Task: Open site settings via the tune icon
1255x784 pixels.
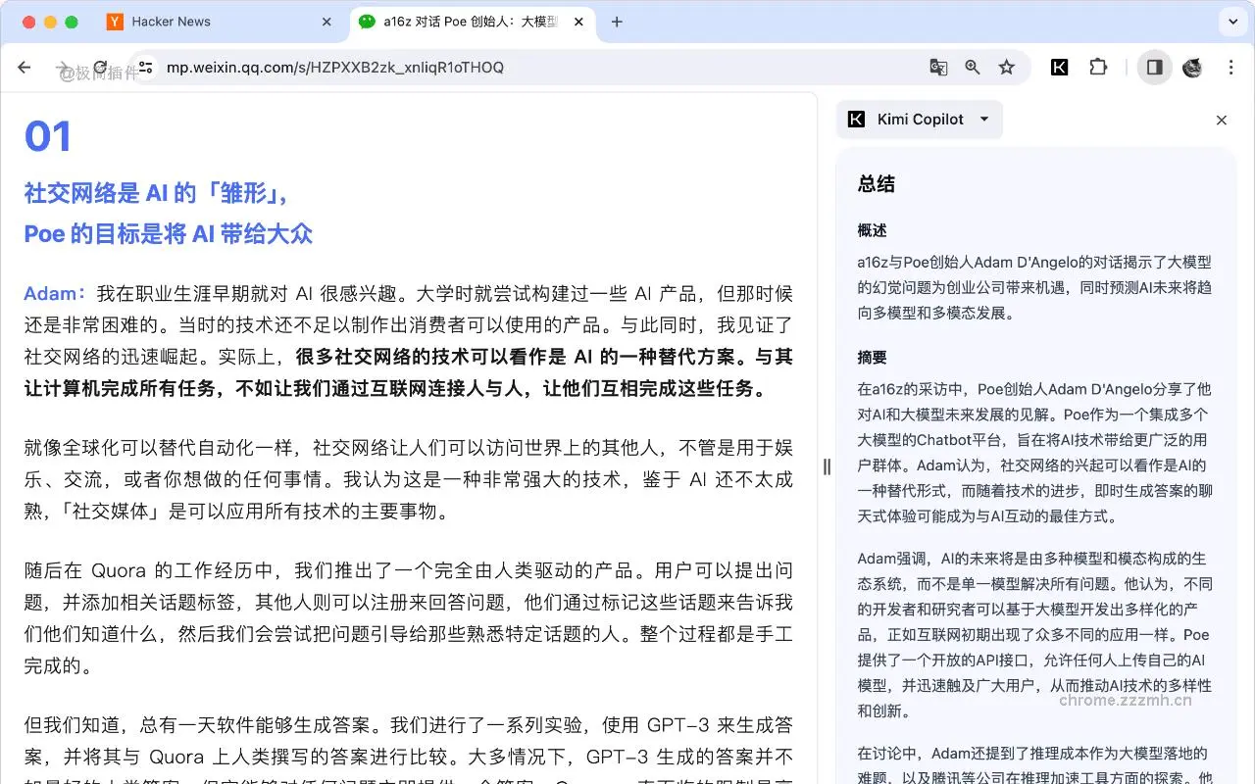Action: point(145,68)
